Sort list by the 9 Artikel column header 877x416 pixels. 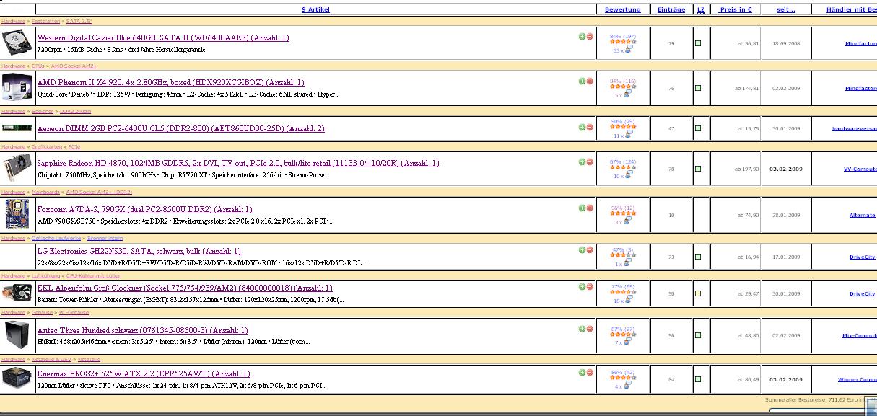click(315, 9)
